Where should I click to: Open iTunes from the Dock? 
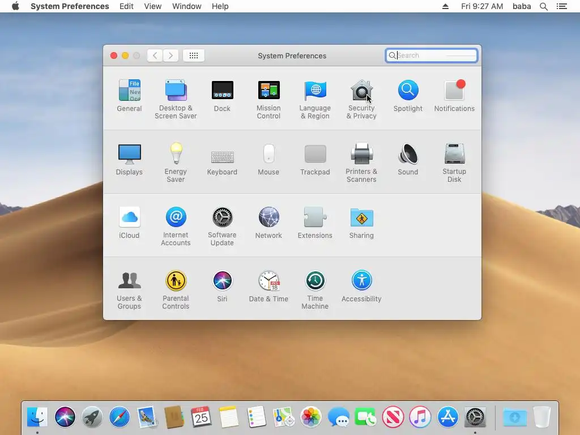pos(420,417)
